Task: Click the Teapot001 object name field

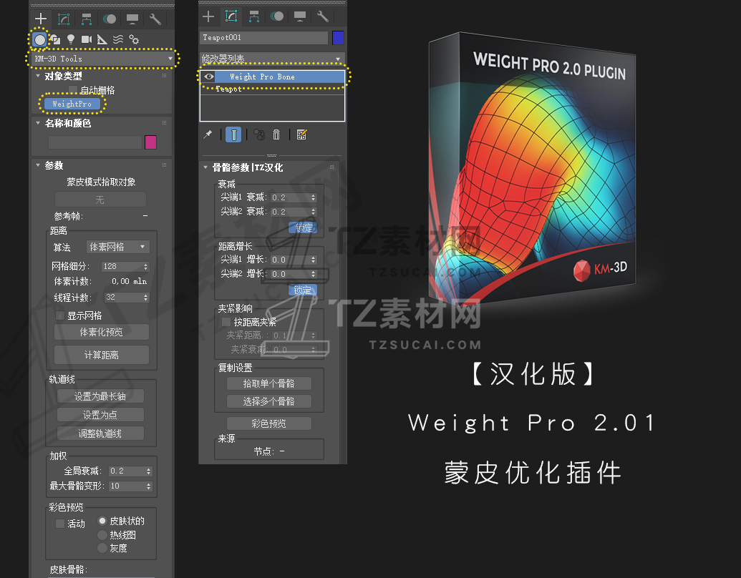Action: pos(263,38)
